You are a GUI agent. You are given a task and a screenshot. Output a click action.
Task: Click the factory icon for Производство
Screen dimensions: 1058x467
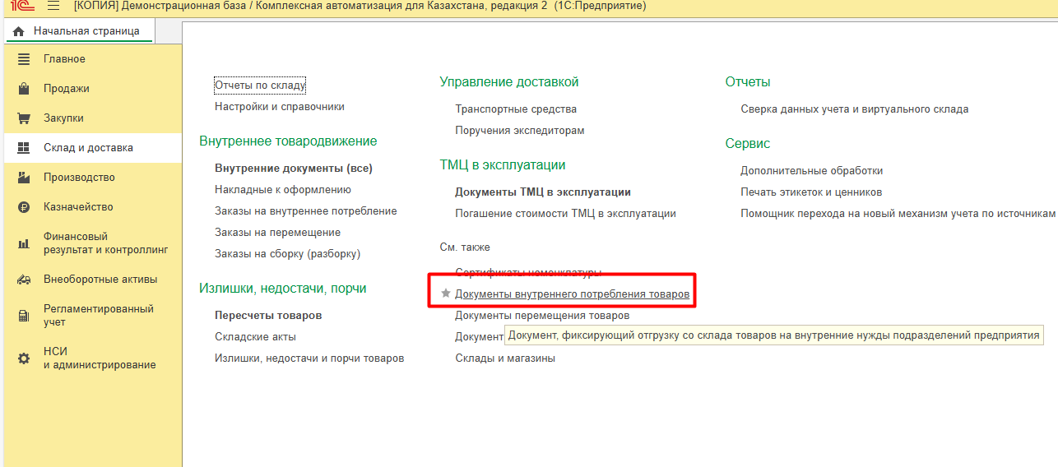24,178
